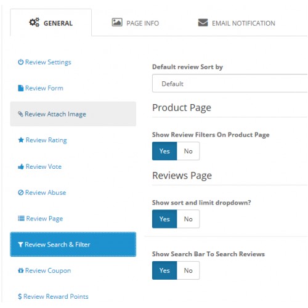Click the envelope icon for Email Notification

[203, 23]
